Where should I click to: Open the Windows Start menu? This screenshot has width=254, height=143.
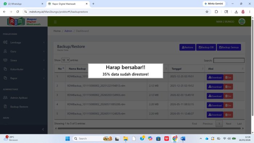[67, 139]
